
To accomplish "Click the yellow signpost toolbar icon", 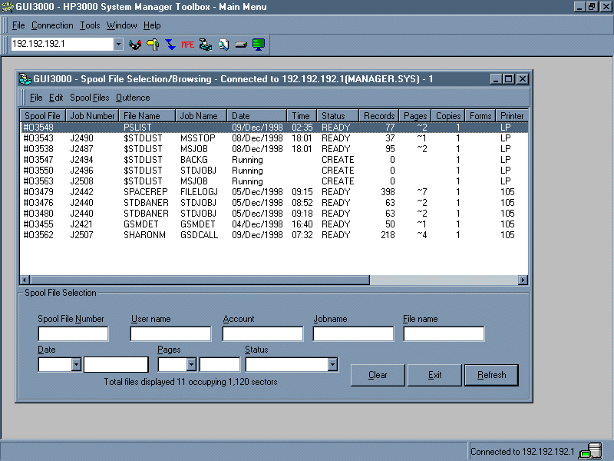I will [153, 45].
